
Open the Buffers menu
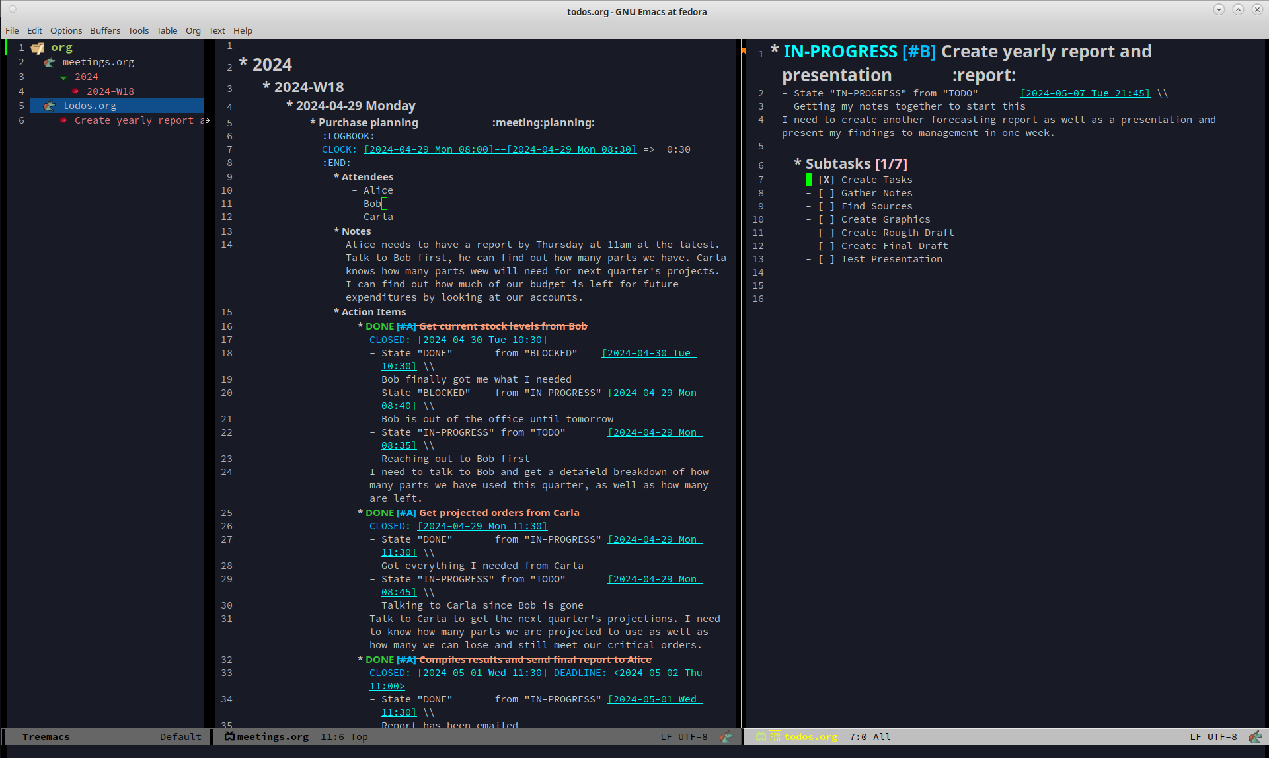coord(105,30)
